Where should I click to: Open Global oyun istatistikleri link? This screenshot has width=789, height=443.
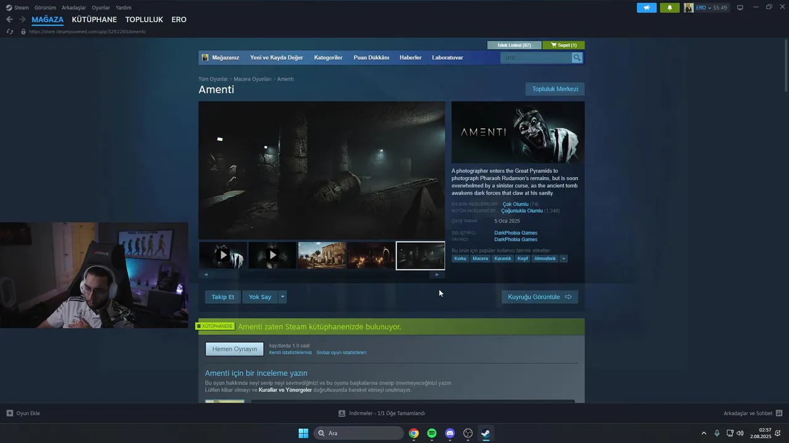point(341,353)
